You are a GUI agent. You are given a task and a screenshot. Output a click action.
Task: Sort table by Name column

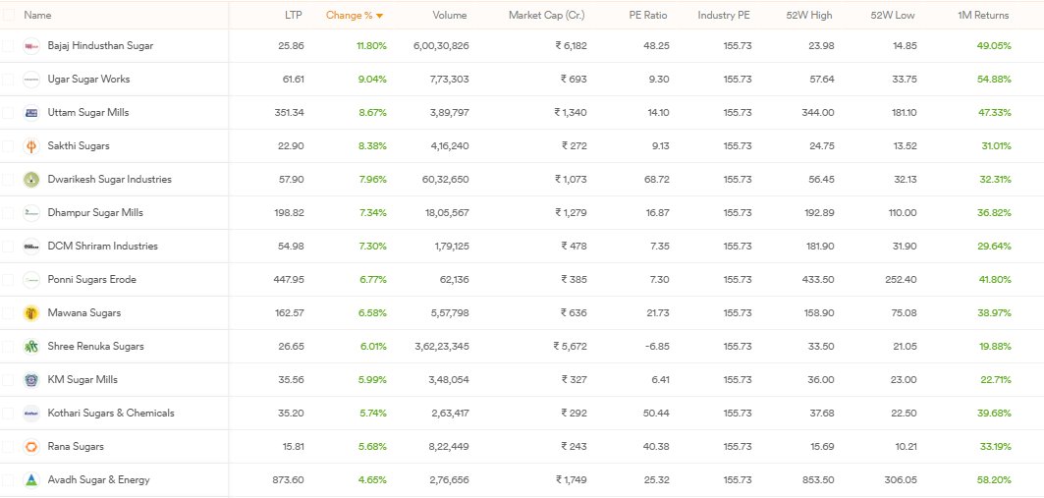point(37,15)
